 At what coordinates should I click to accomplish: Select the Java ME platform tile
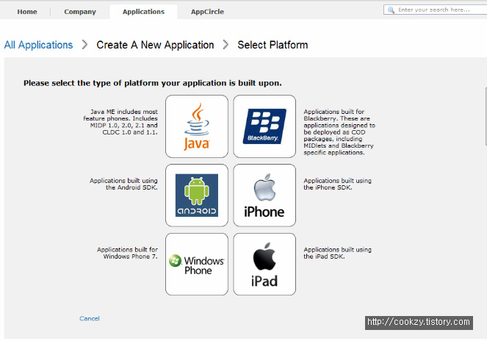(197, 126)
